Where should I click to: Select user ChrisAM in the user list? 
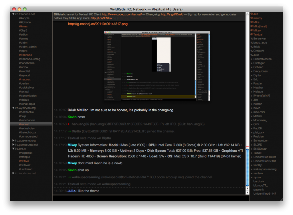[x=259, y=51]
